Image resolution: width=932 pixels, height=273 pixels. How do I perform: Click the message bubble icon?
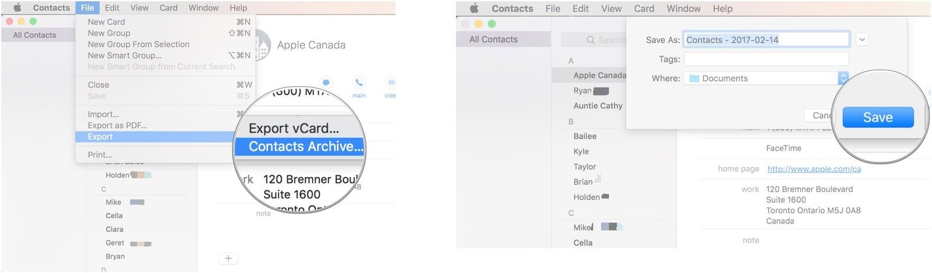(x=326, y=83)
